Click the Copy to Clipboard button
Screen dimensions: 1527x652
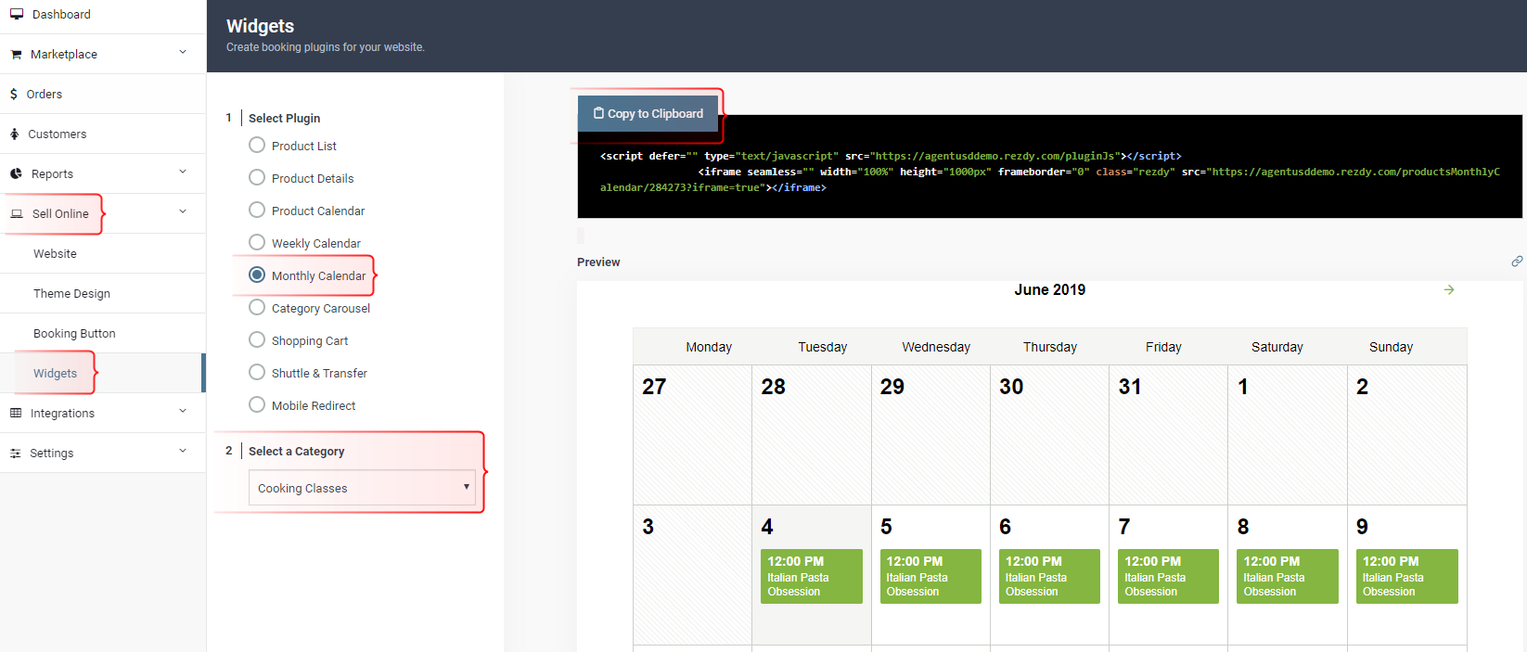click(648, 113)
